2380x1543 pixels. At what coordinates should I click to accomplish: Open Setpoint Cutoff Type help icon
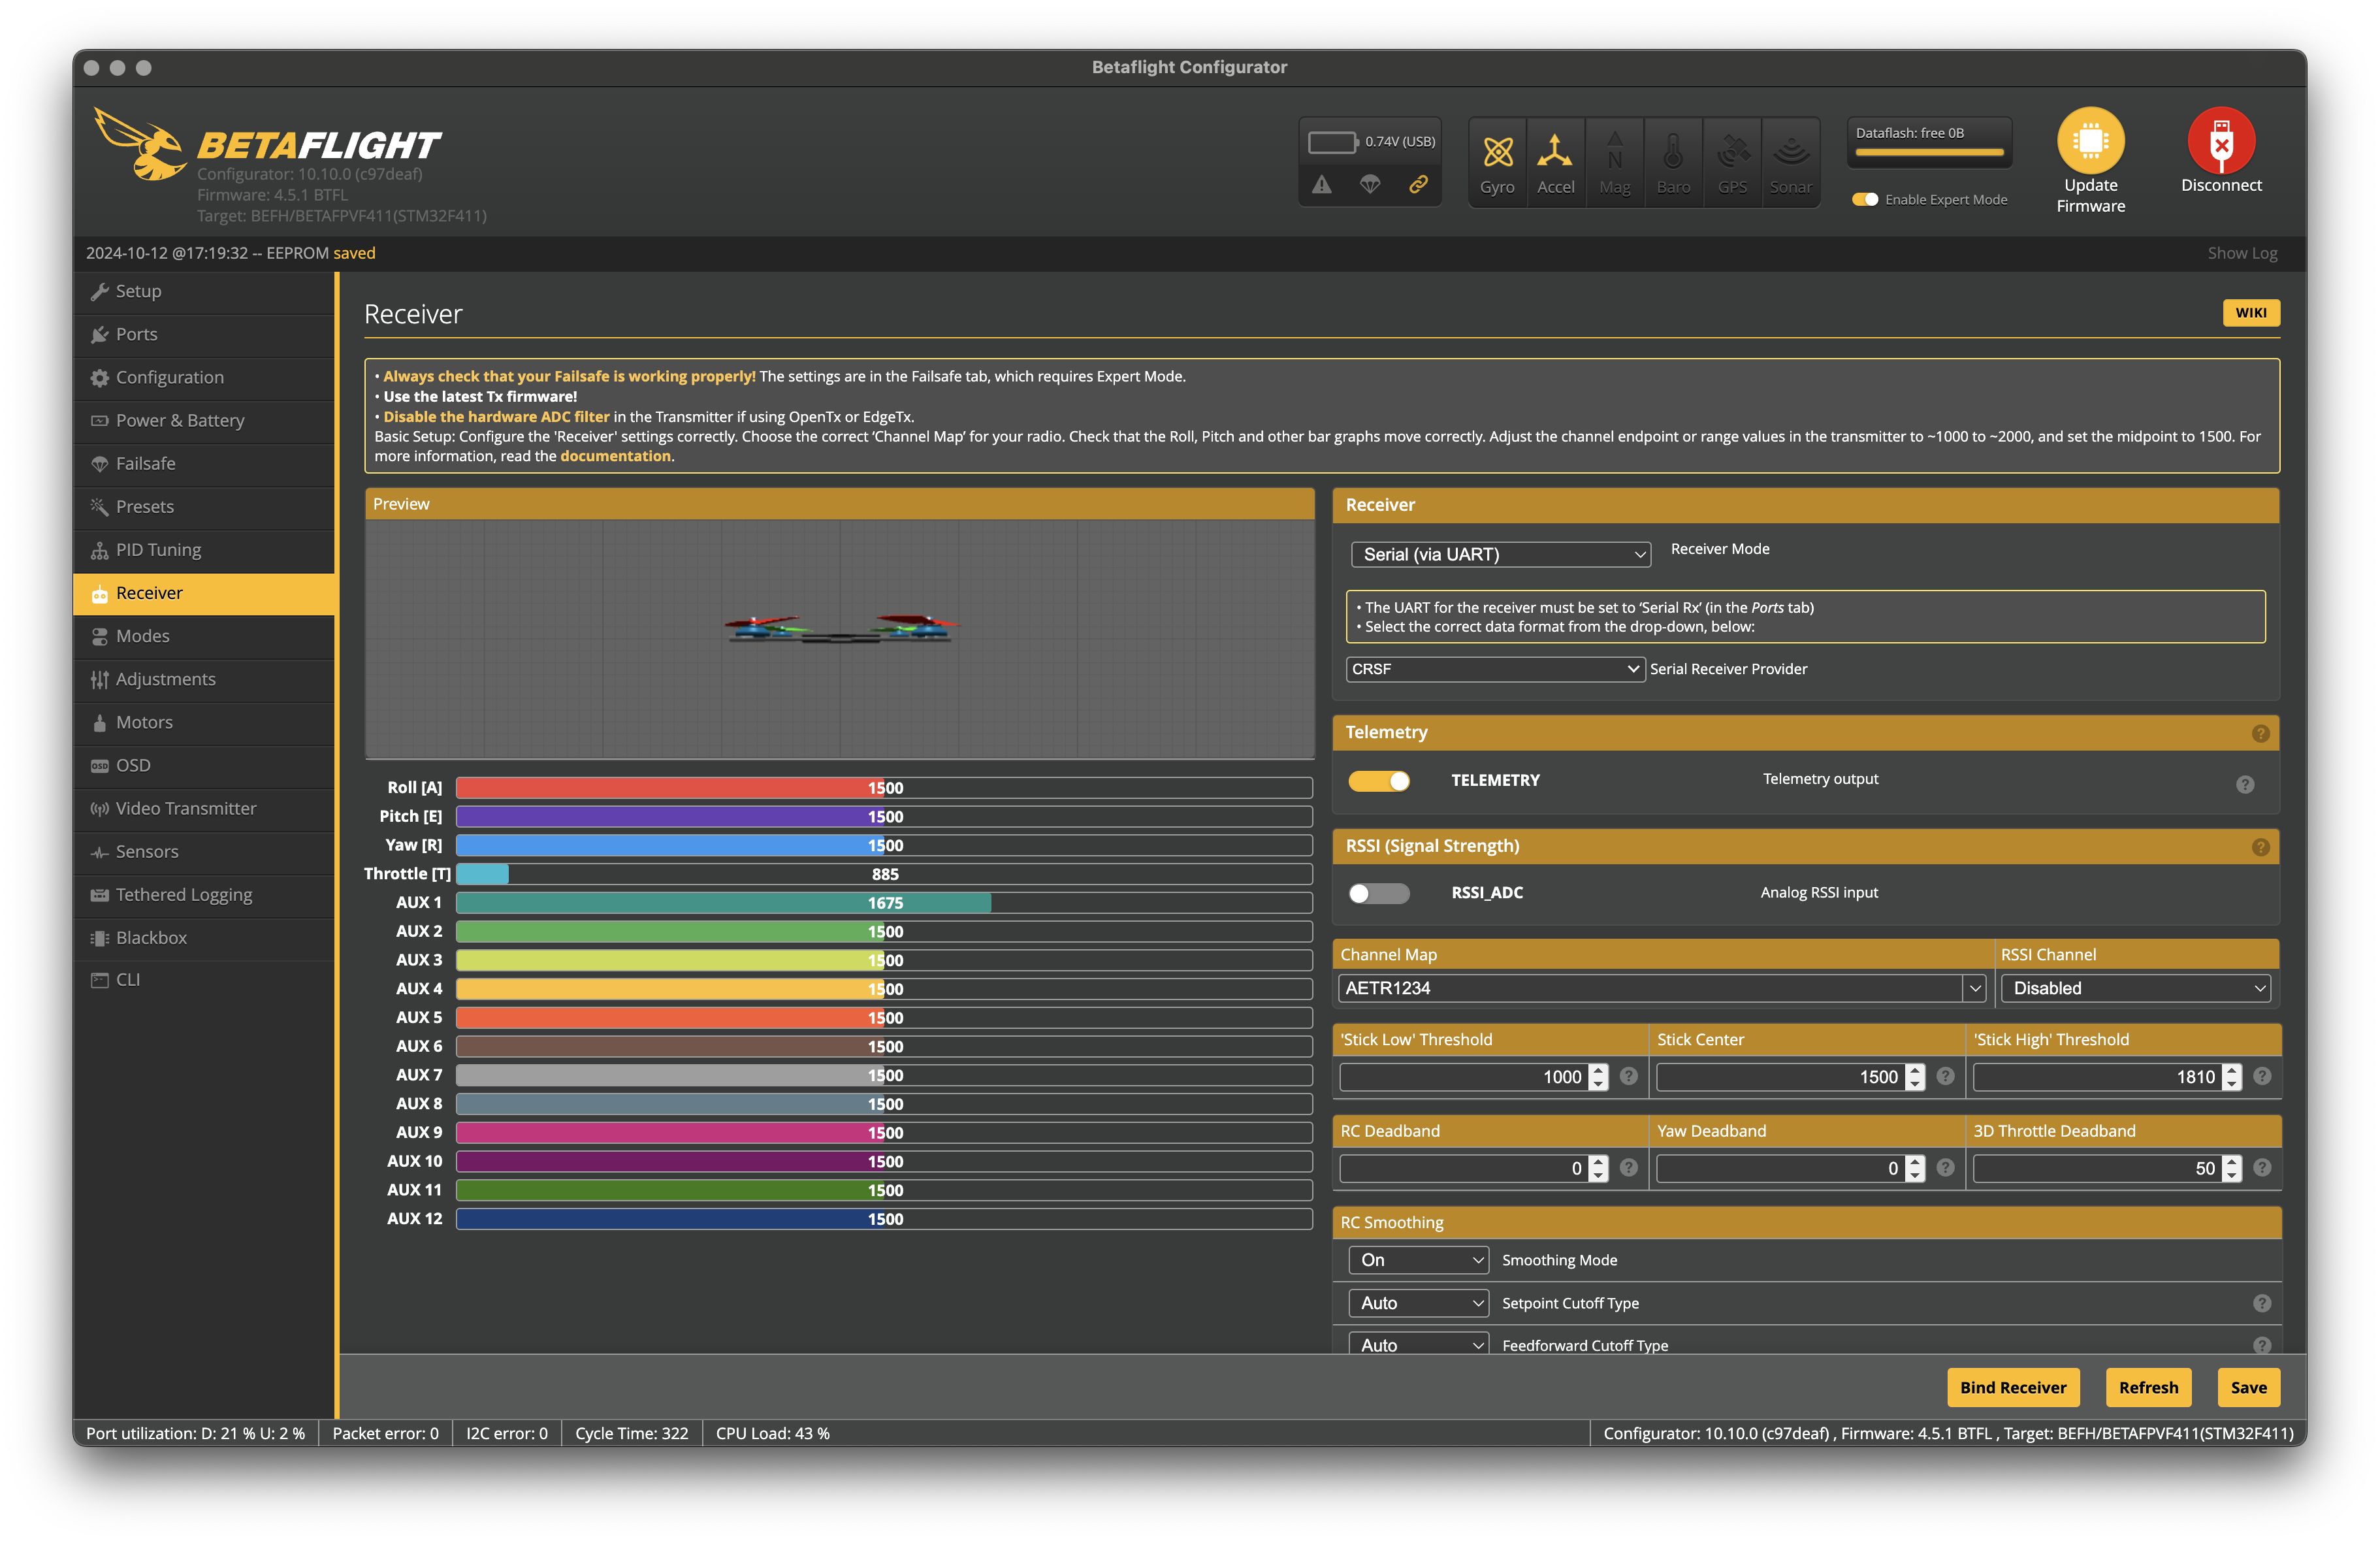2262,1303
